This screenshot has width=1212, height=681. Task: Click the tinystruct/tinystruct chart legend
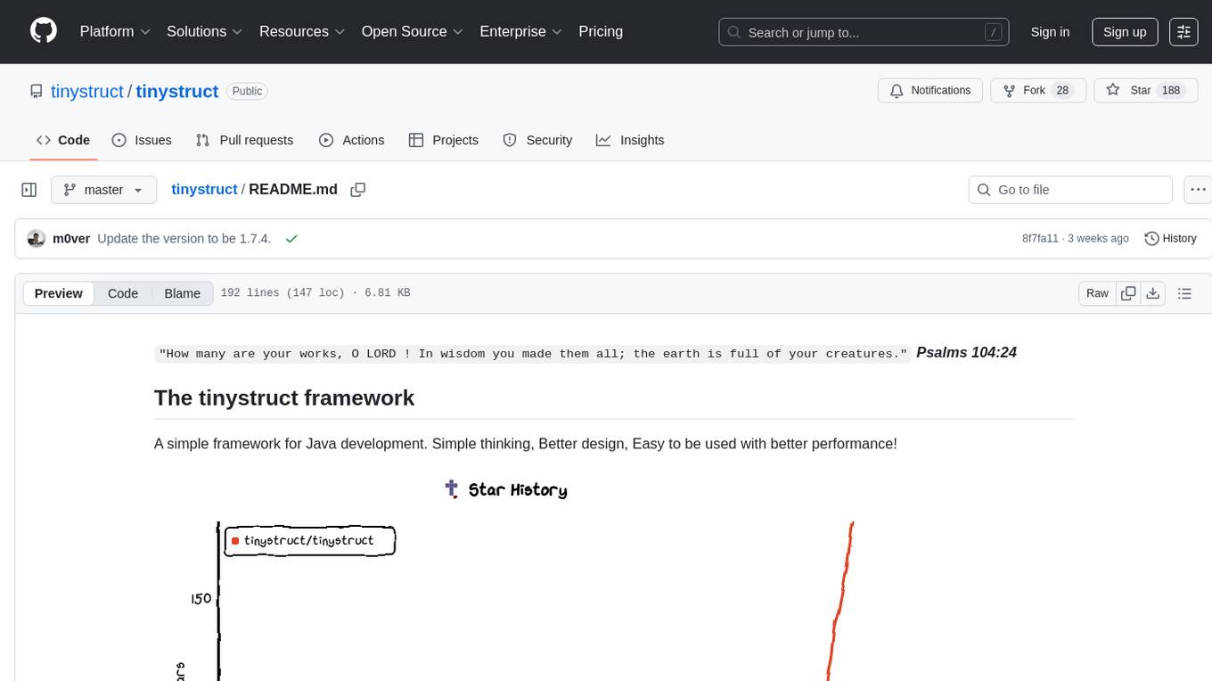pyautogui.click(x=309, y=540)
